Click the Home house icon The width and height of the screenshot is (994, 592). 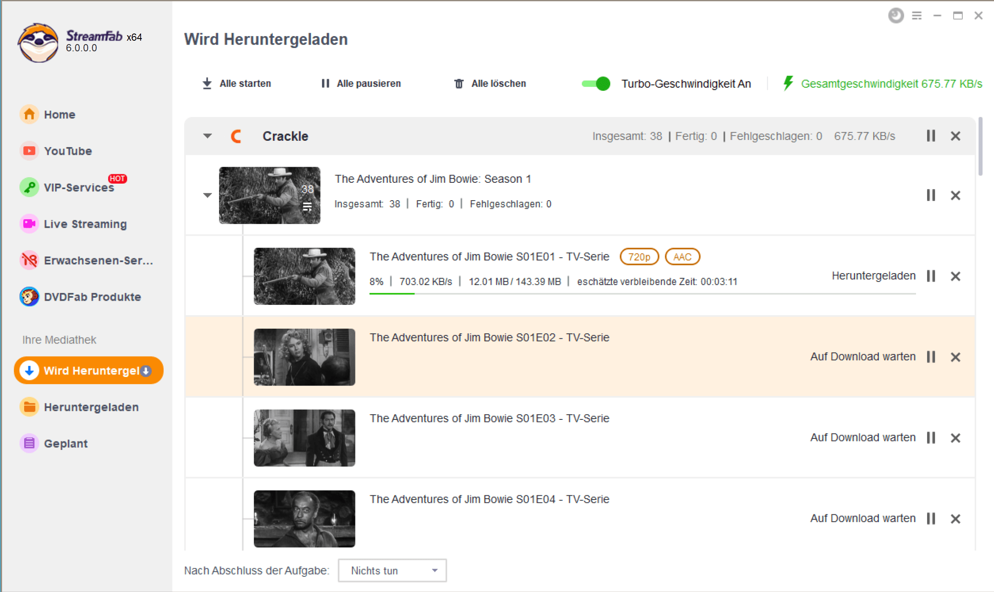[29, 114]
